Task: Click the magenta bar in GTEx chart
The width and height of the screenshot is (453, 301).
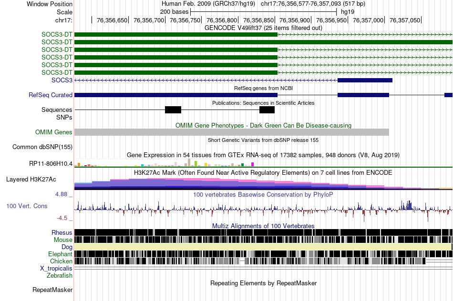Action: point(253,164)
